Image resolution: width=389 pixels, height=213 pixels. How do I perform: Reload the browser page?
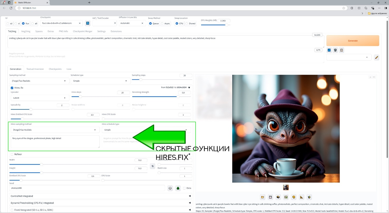(x=11, y=8)
